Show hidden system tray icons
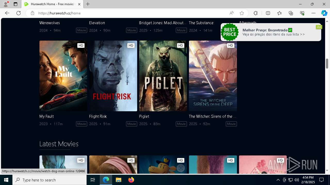This screenshot has height=185, width=330. pos(278,180)
